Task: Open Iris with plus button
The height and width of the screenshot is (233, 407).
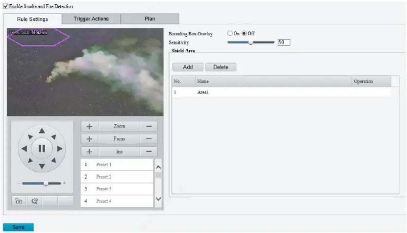Action: tap(89, 151)
